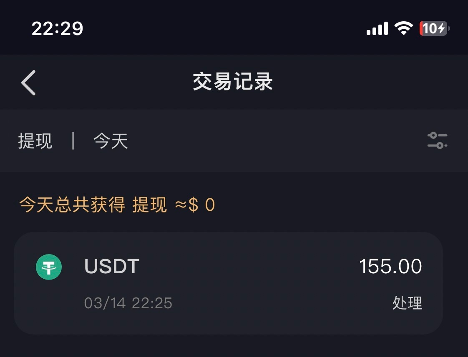Image resolution: width=468 pixels, height=357 pixels.
Task: Tap the orange 今天总共获得 summary text
Action: click(72, 205)
